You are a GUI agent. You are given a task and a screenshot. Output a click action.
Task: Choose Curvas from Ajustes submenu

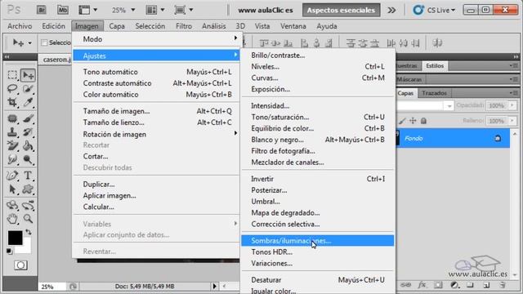tap(317, 78)
